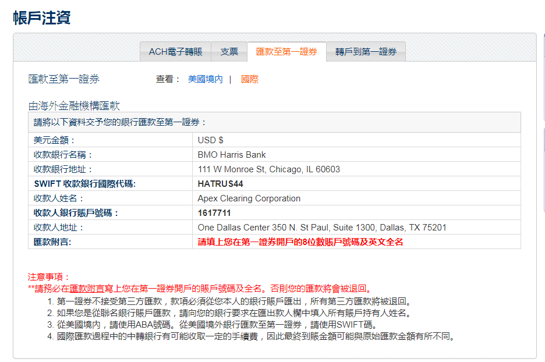Click the Apex Clearing Corporation cell
The image size is (545, 362).
356,198
